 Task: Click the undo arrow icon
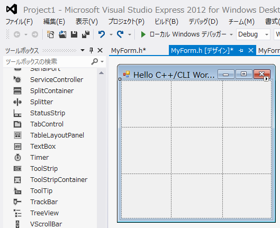click(x=102, y=34)
